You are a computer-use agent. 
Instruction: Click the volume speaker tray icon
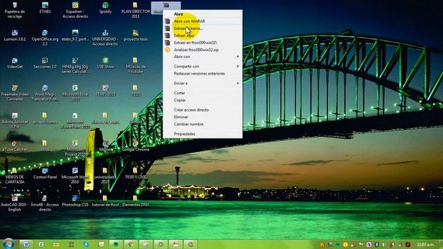click(x=384, y=244)
